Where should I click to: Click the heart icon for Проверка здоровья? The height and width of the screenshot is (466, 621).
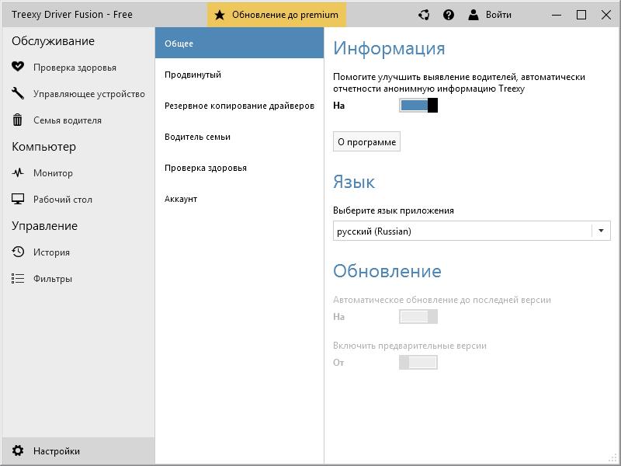18,67
